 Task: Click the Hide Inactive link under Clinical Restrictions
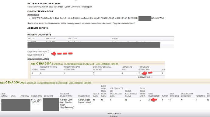tap(33, 15)
